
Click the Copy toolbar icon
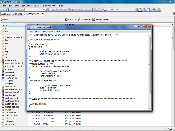pos(57,10)
